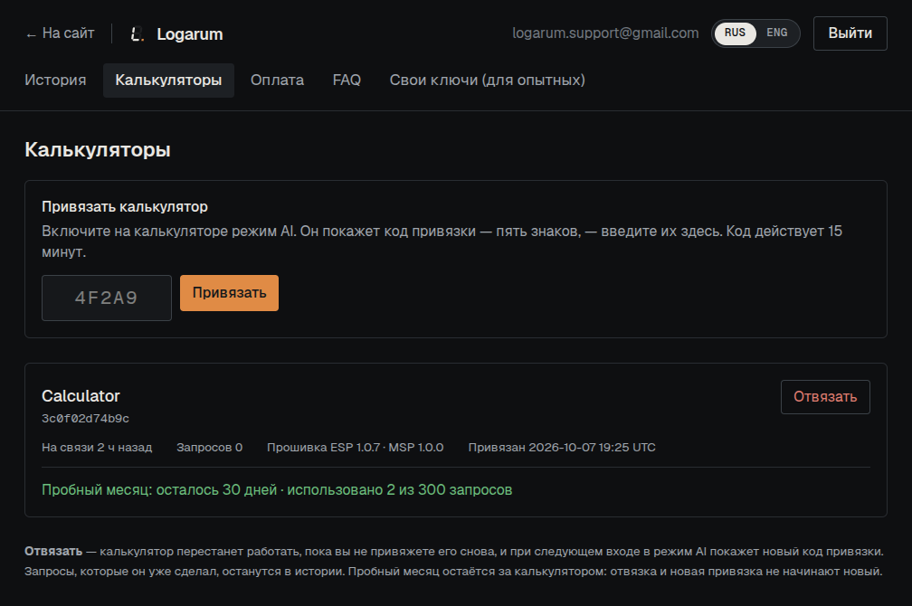Click the bold Отвязать word in footer note
Screen dimensions: 912x606
pos(53,552)
